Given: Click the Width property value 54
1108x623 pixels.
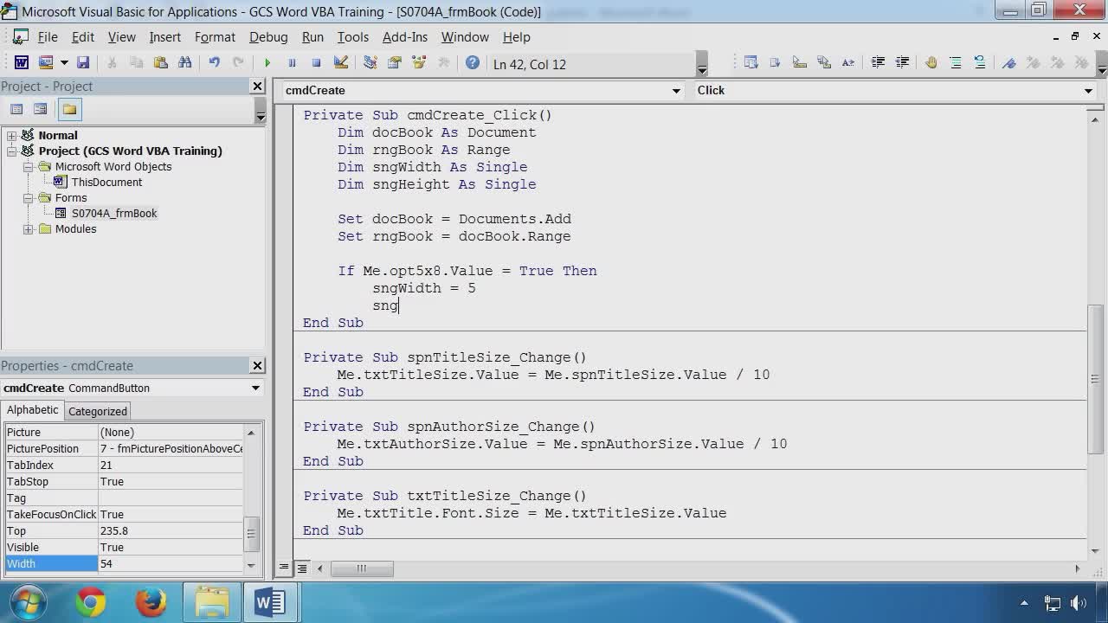Looking at the screenshot, I should 171,563.
